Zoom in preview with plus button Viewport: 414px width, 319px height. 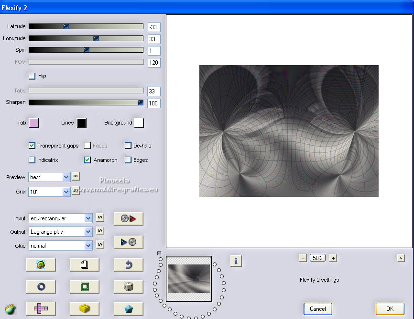(x=333, y=258)
